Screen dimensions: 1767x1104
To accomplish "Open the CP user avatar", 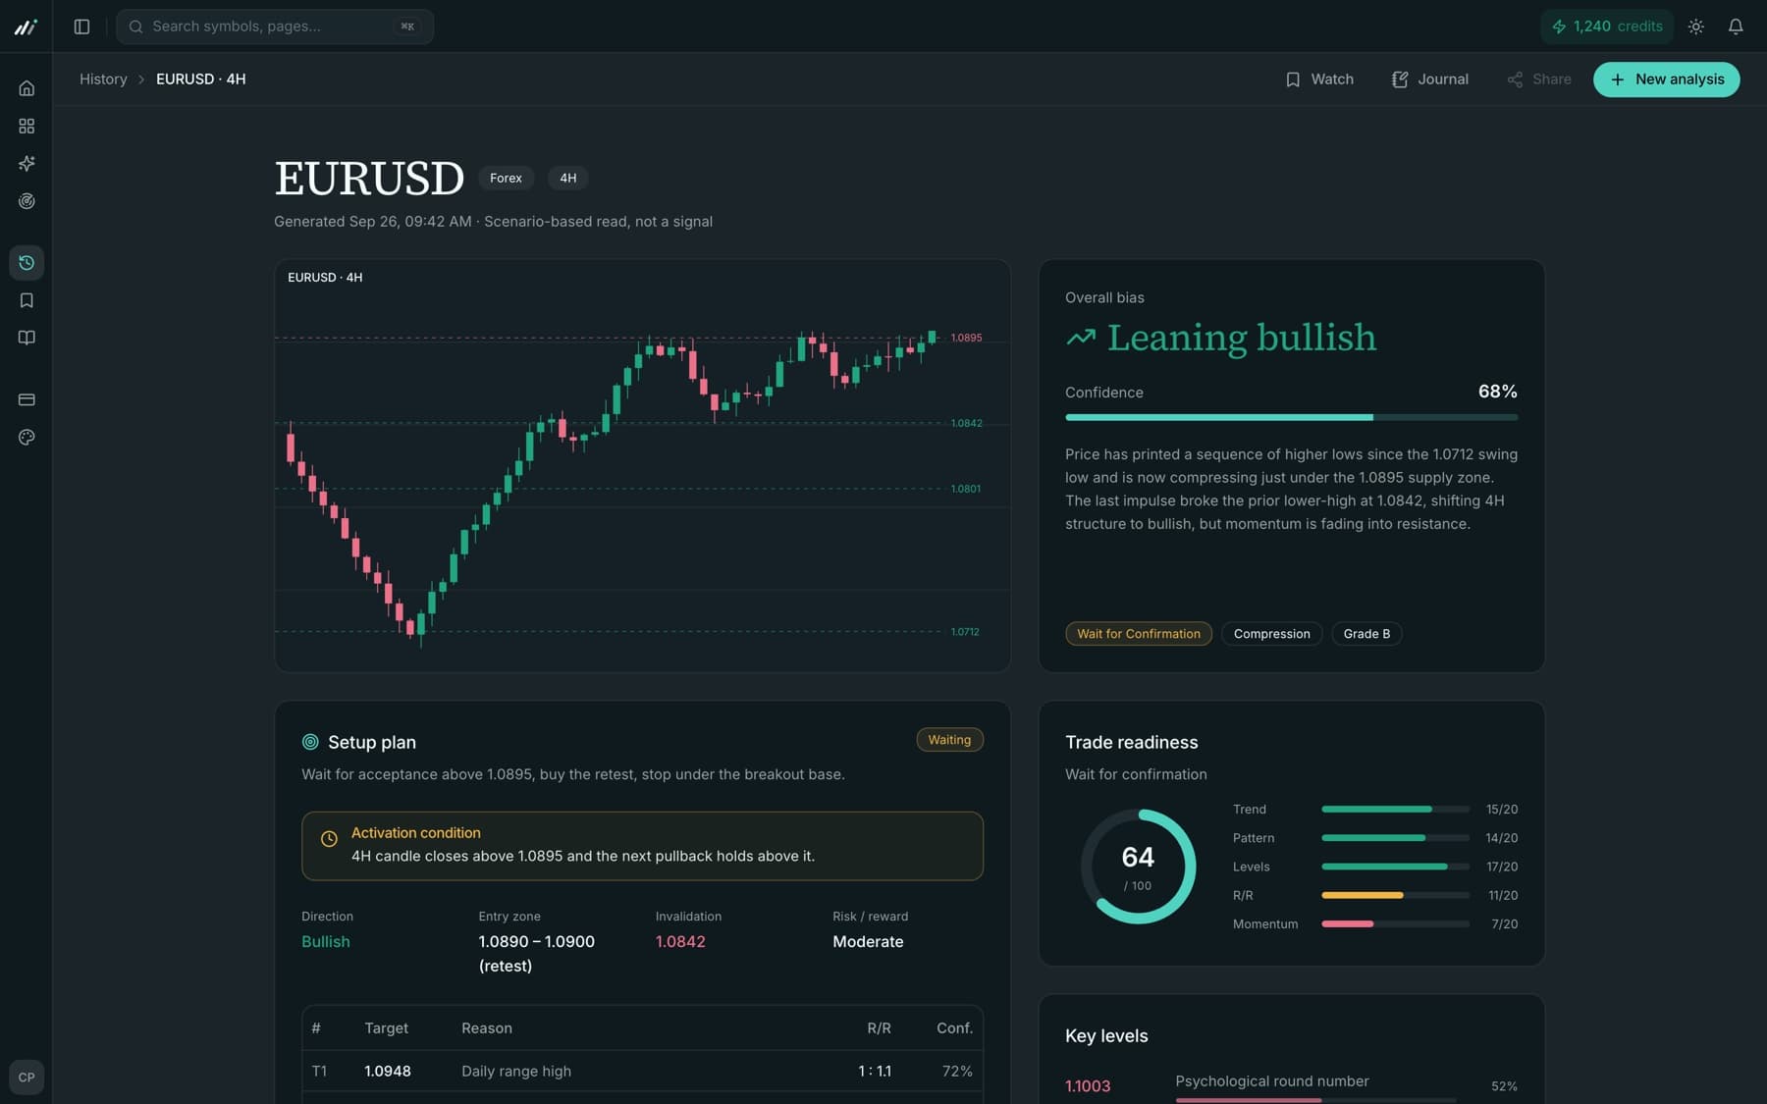I will (27, 1078).
